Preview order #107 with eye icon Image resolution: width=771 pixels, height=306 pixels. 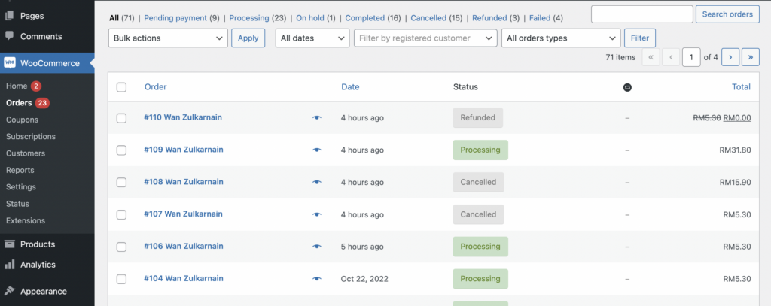[317, 214]
